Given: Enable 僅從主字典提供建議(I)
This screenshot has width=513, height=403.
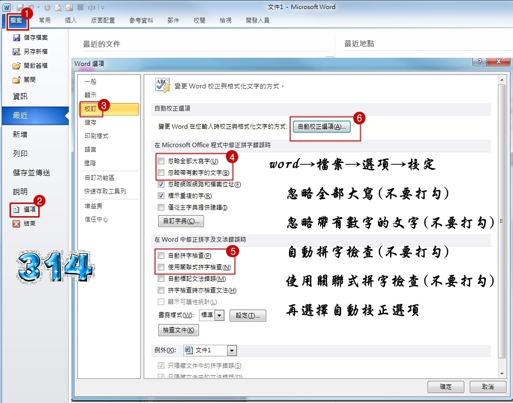Looking at the screenshot, I should [161, 207].
